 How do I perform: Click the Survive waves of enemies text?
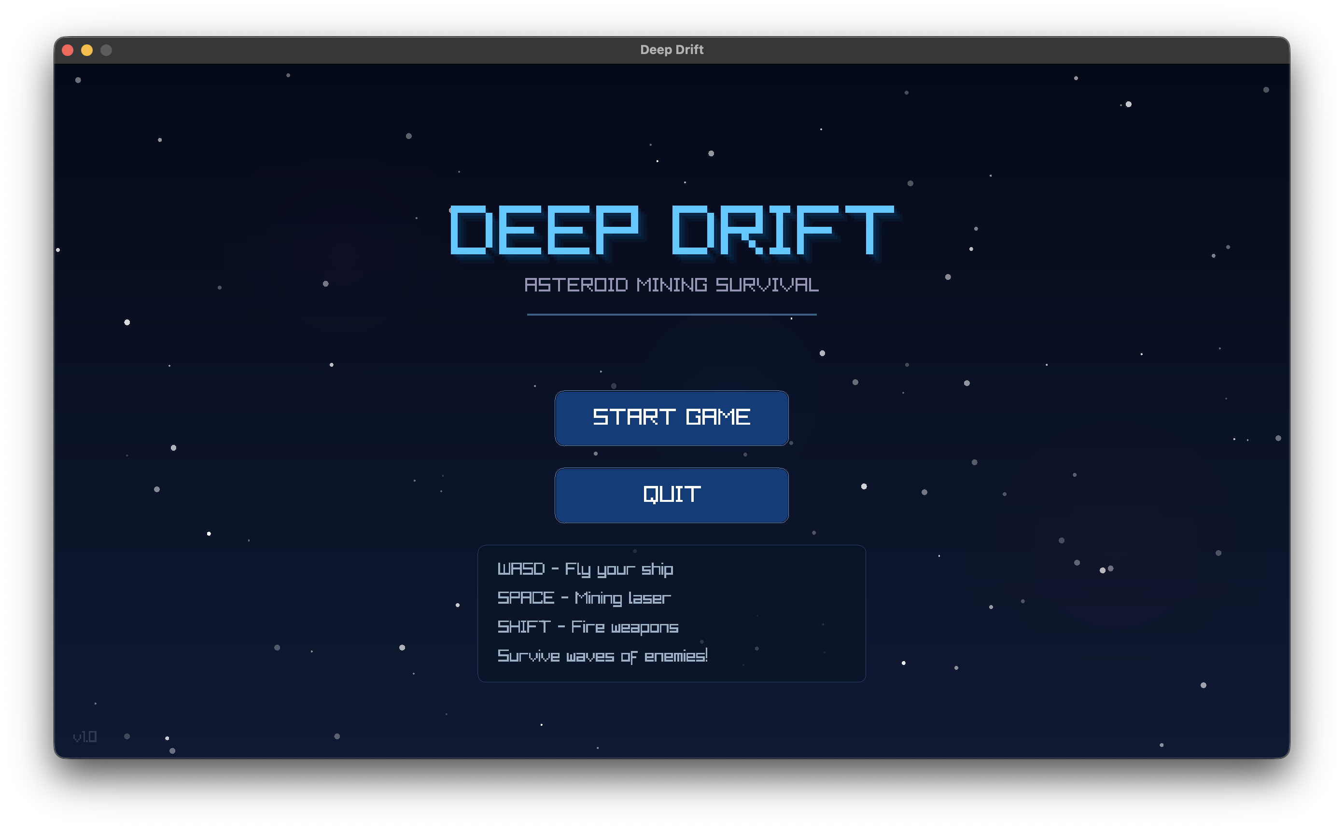(603, 655)
